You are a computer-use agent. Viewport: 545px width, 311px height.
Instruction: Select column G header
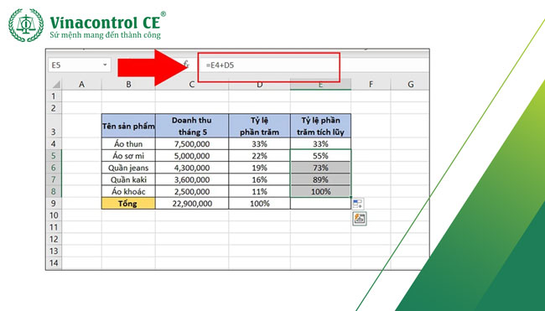(x=411, y=84)
